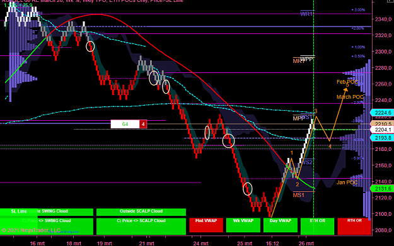Click the 16 mrt date on time axis
The height and width of the screenshot is (246, 394).
click(x=37, y=243)
